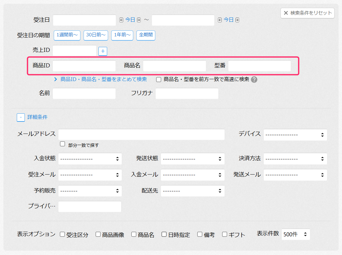342x255 pixels.
Task: Click next day arrow beside end date
Action: tap(237, 20)
